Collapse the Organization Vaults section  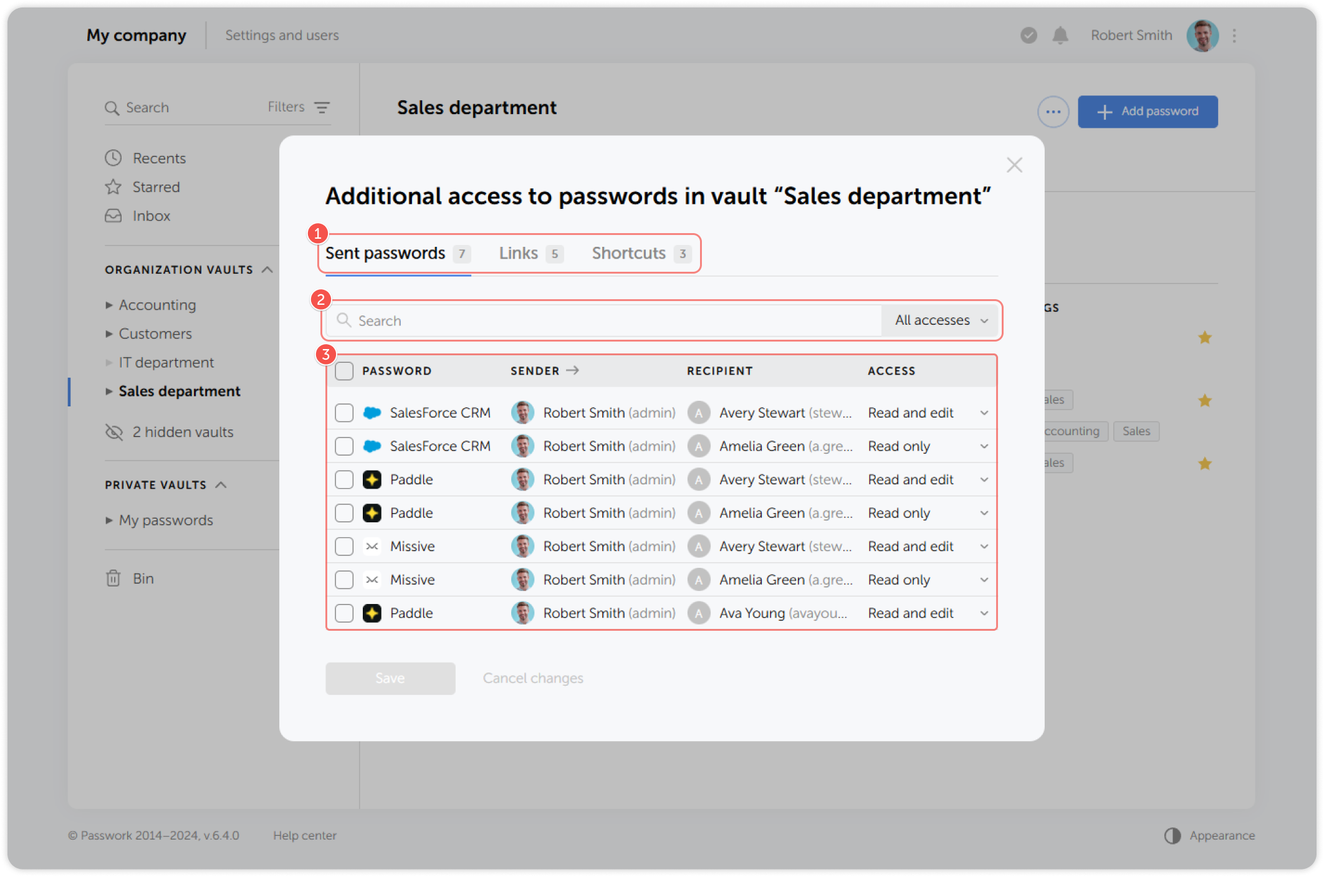click(x=268, y=269)
